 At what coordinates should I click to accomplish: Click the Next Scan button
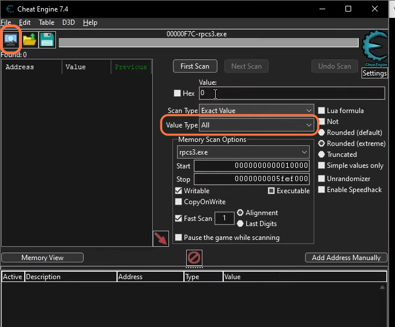point(246,66)
